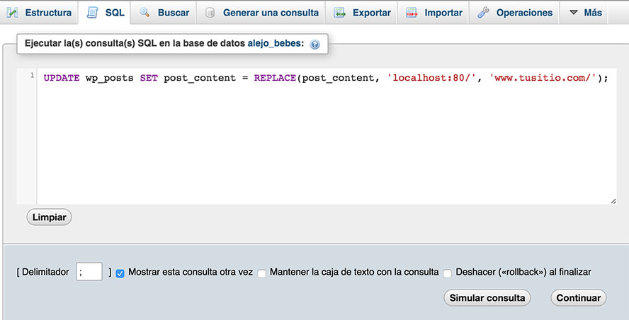629x320 pixels.
Task: Click the SQL document icon
Action: [93, 13]
